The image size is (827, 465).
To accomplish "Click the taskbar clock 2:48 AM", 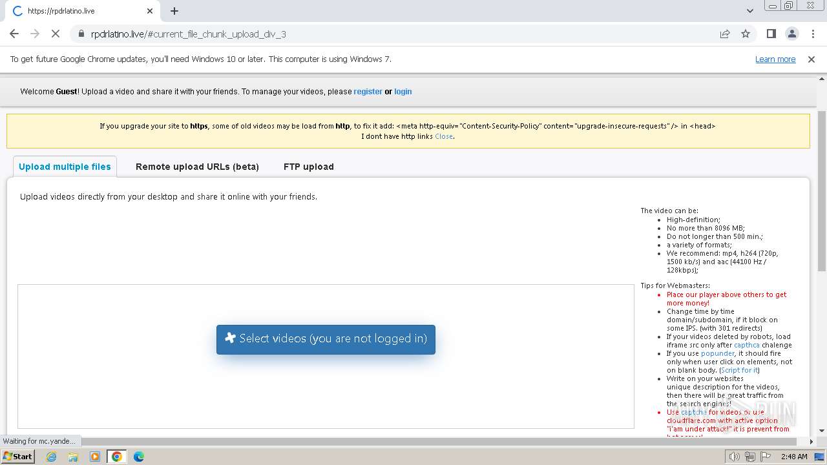I will click(794, 457).
